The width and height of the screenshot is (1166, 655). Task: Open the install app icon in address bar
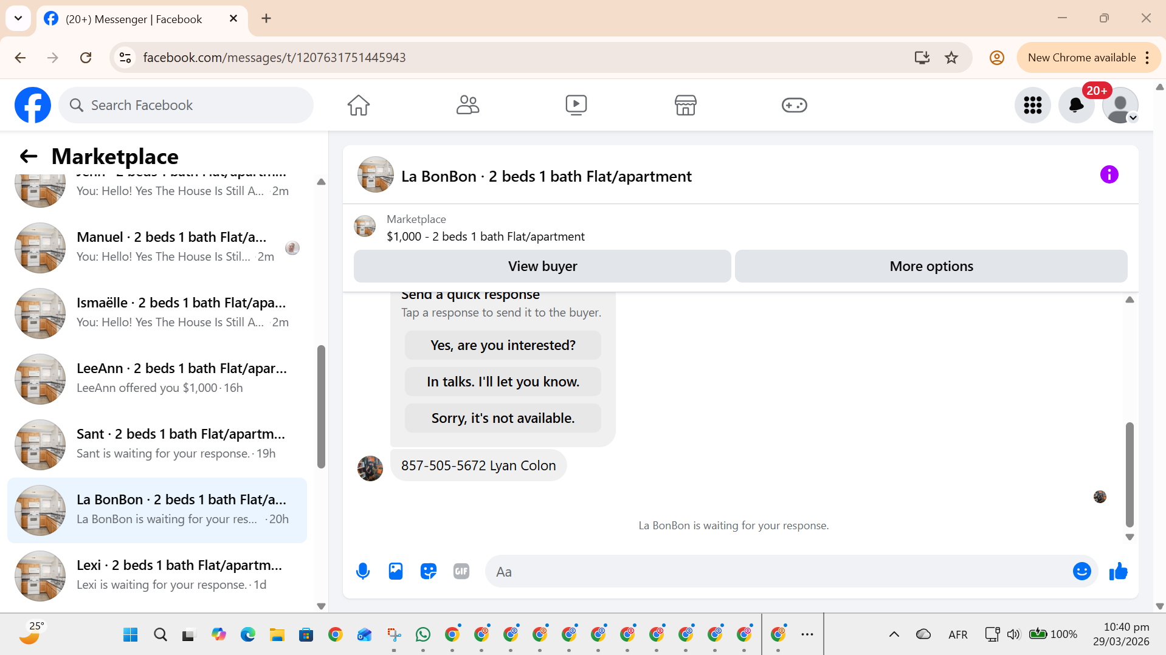922,58
